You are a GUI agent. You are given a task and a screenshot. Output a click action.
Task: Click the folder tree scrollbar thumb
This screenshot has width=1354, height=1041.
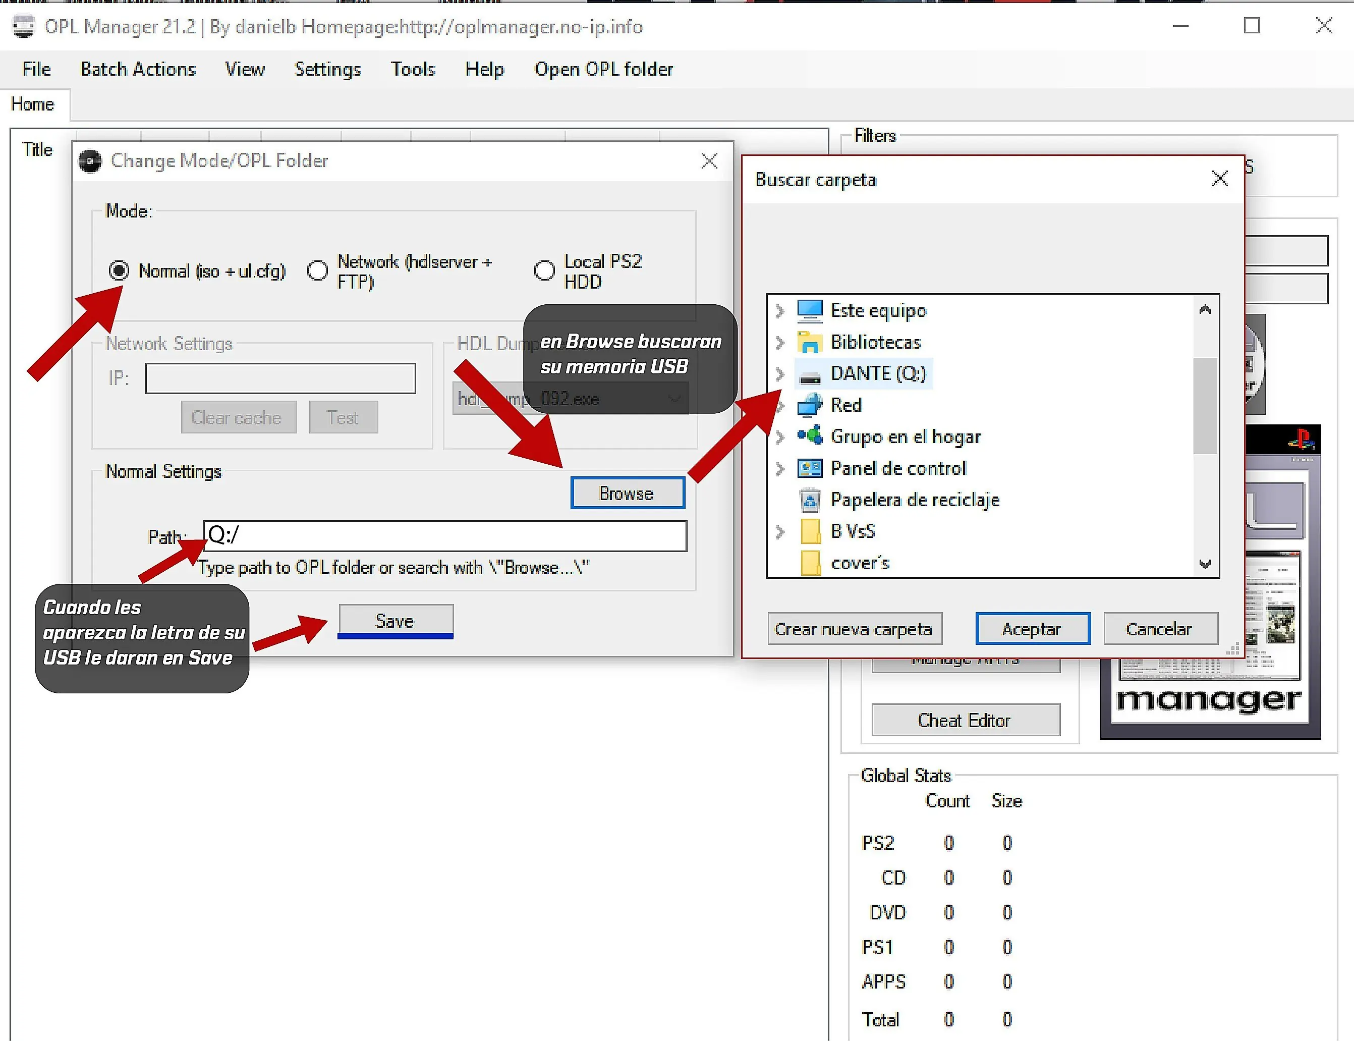click(x=1205, y=405)
